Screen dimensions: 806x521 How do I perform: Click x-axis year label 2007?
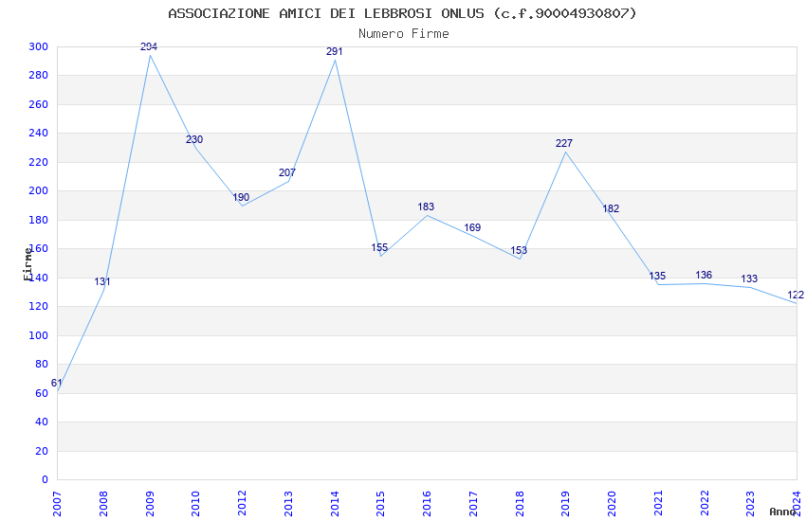click(57, 504)
